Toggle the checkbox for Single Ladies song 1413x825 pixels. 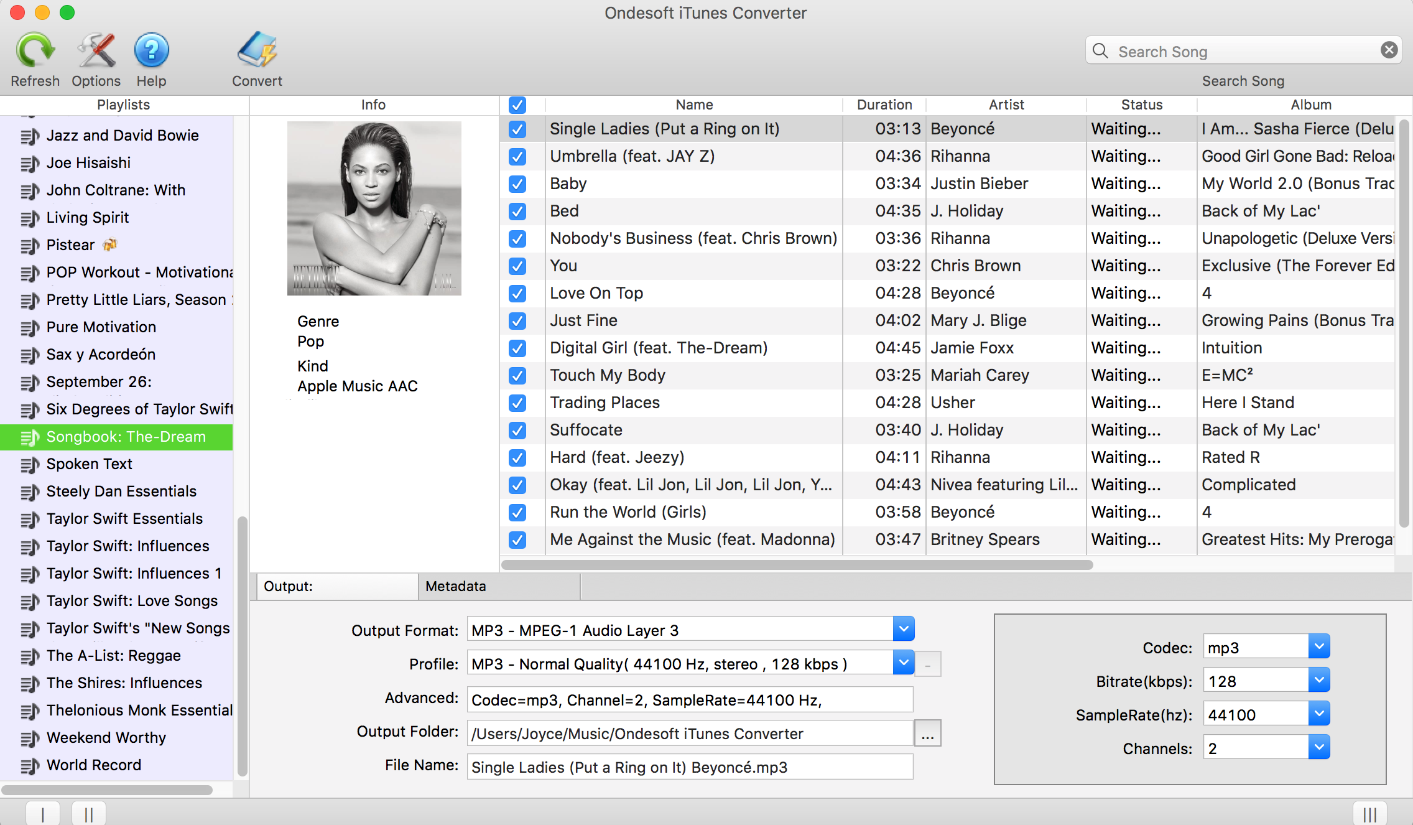tap(517, 129)
